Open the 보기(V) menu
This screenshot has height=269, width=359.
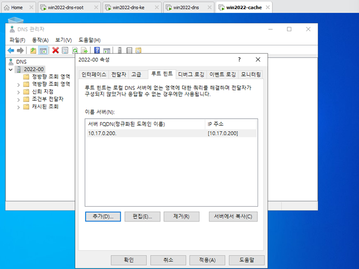63,40
